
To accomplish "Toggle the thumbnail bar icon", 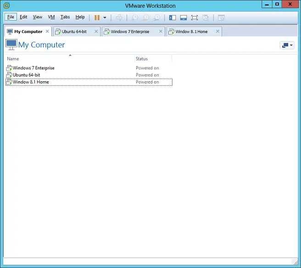I will click(x=184, y=17).
